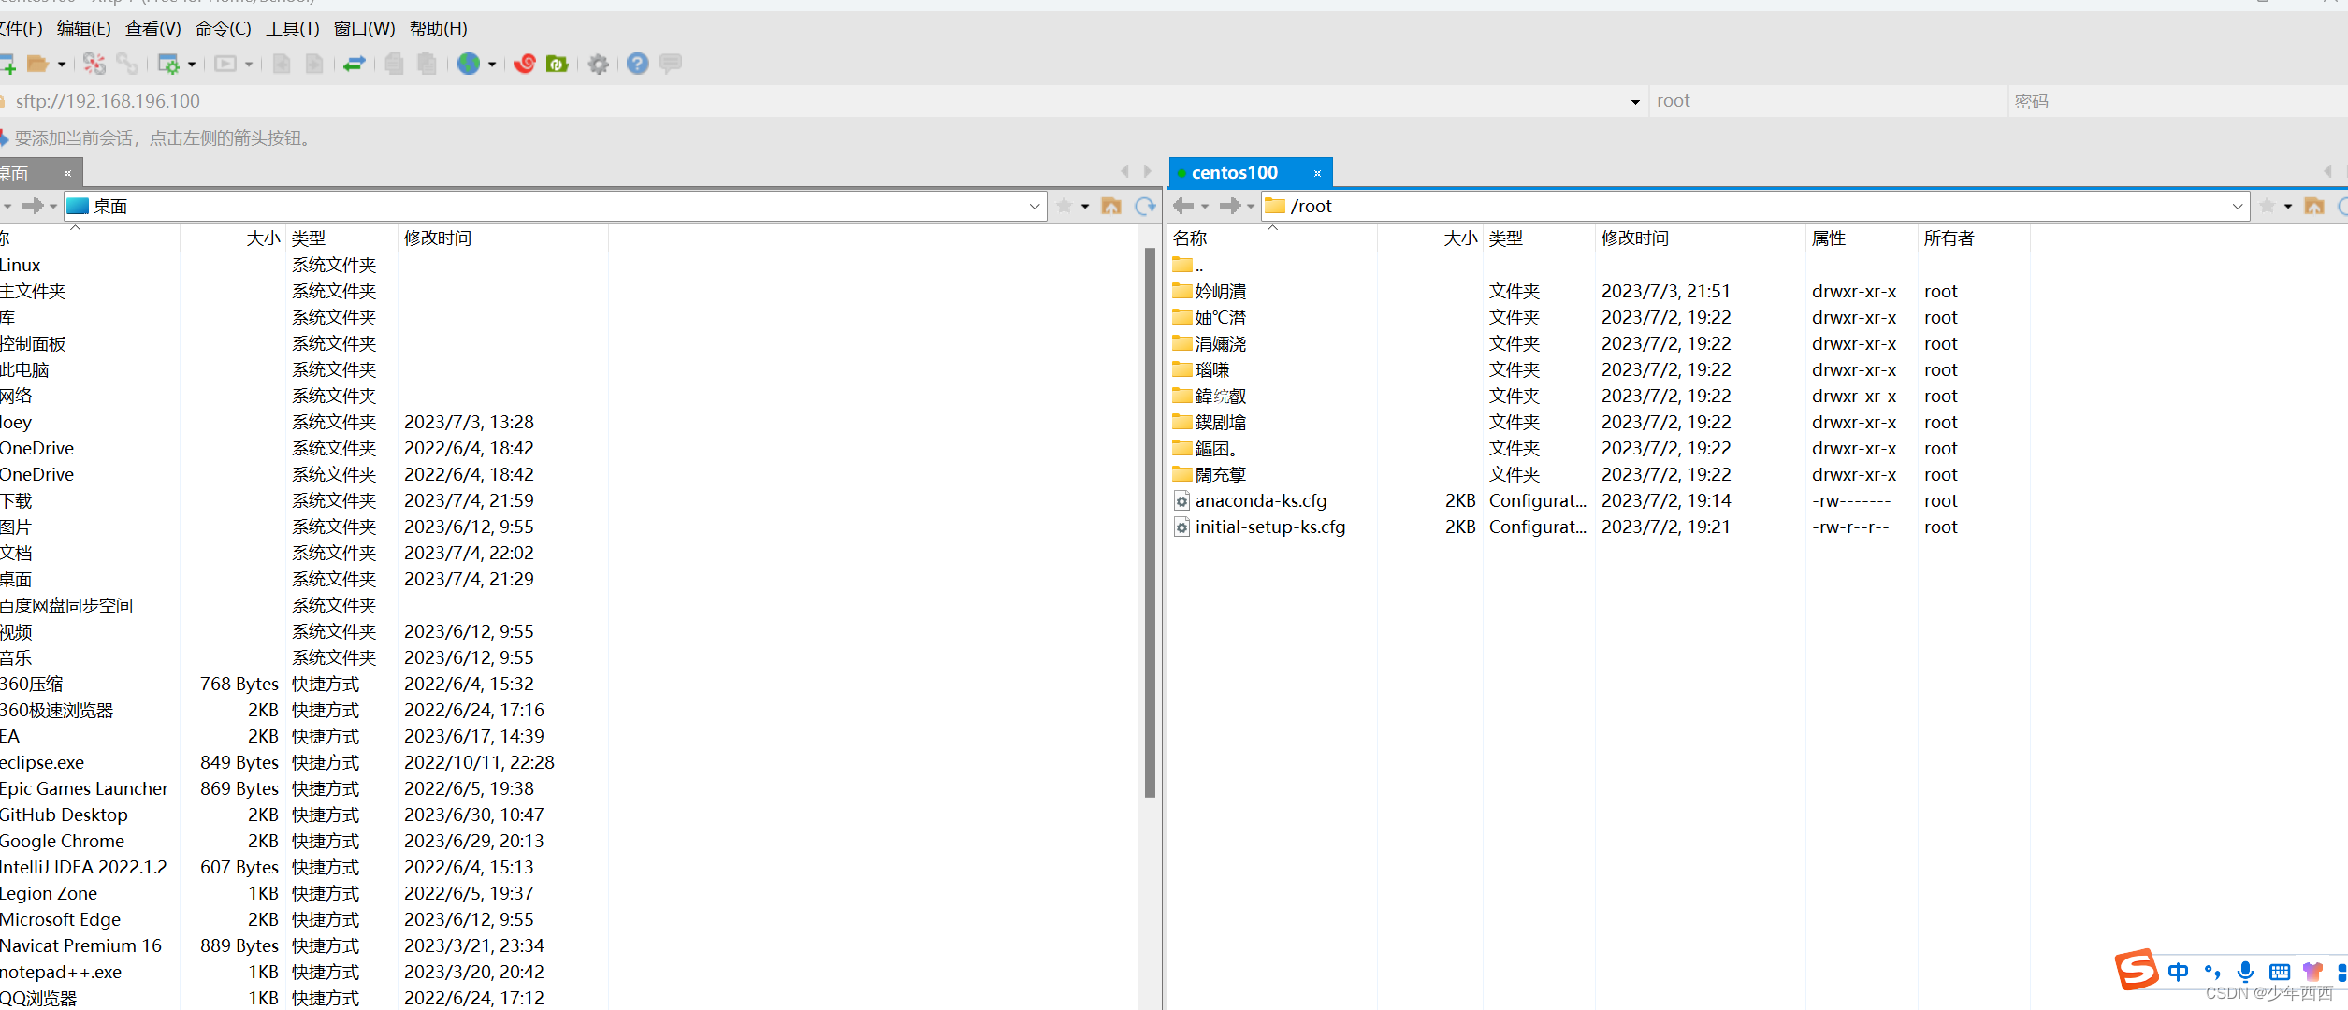Click the remote pane bookmark star icon
The image size is (2348, 1010).
pos(2268,206)
